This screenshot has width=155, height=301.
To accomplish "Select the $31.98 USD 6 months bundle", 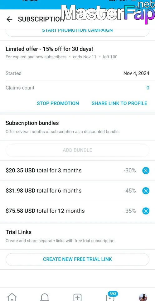I will pos(77,191).
